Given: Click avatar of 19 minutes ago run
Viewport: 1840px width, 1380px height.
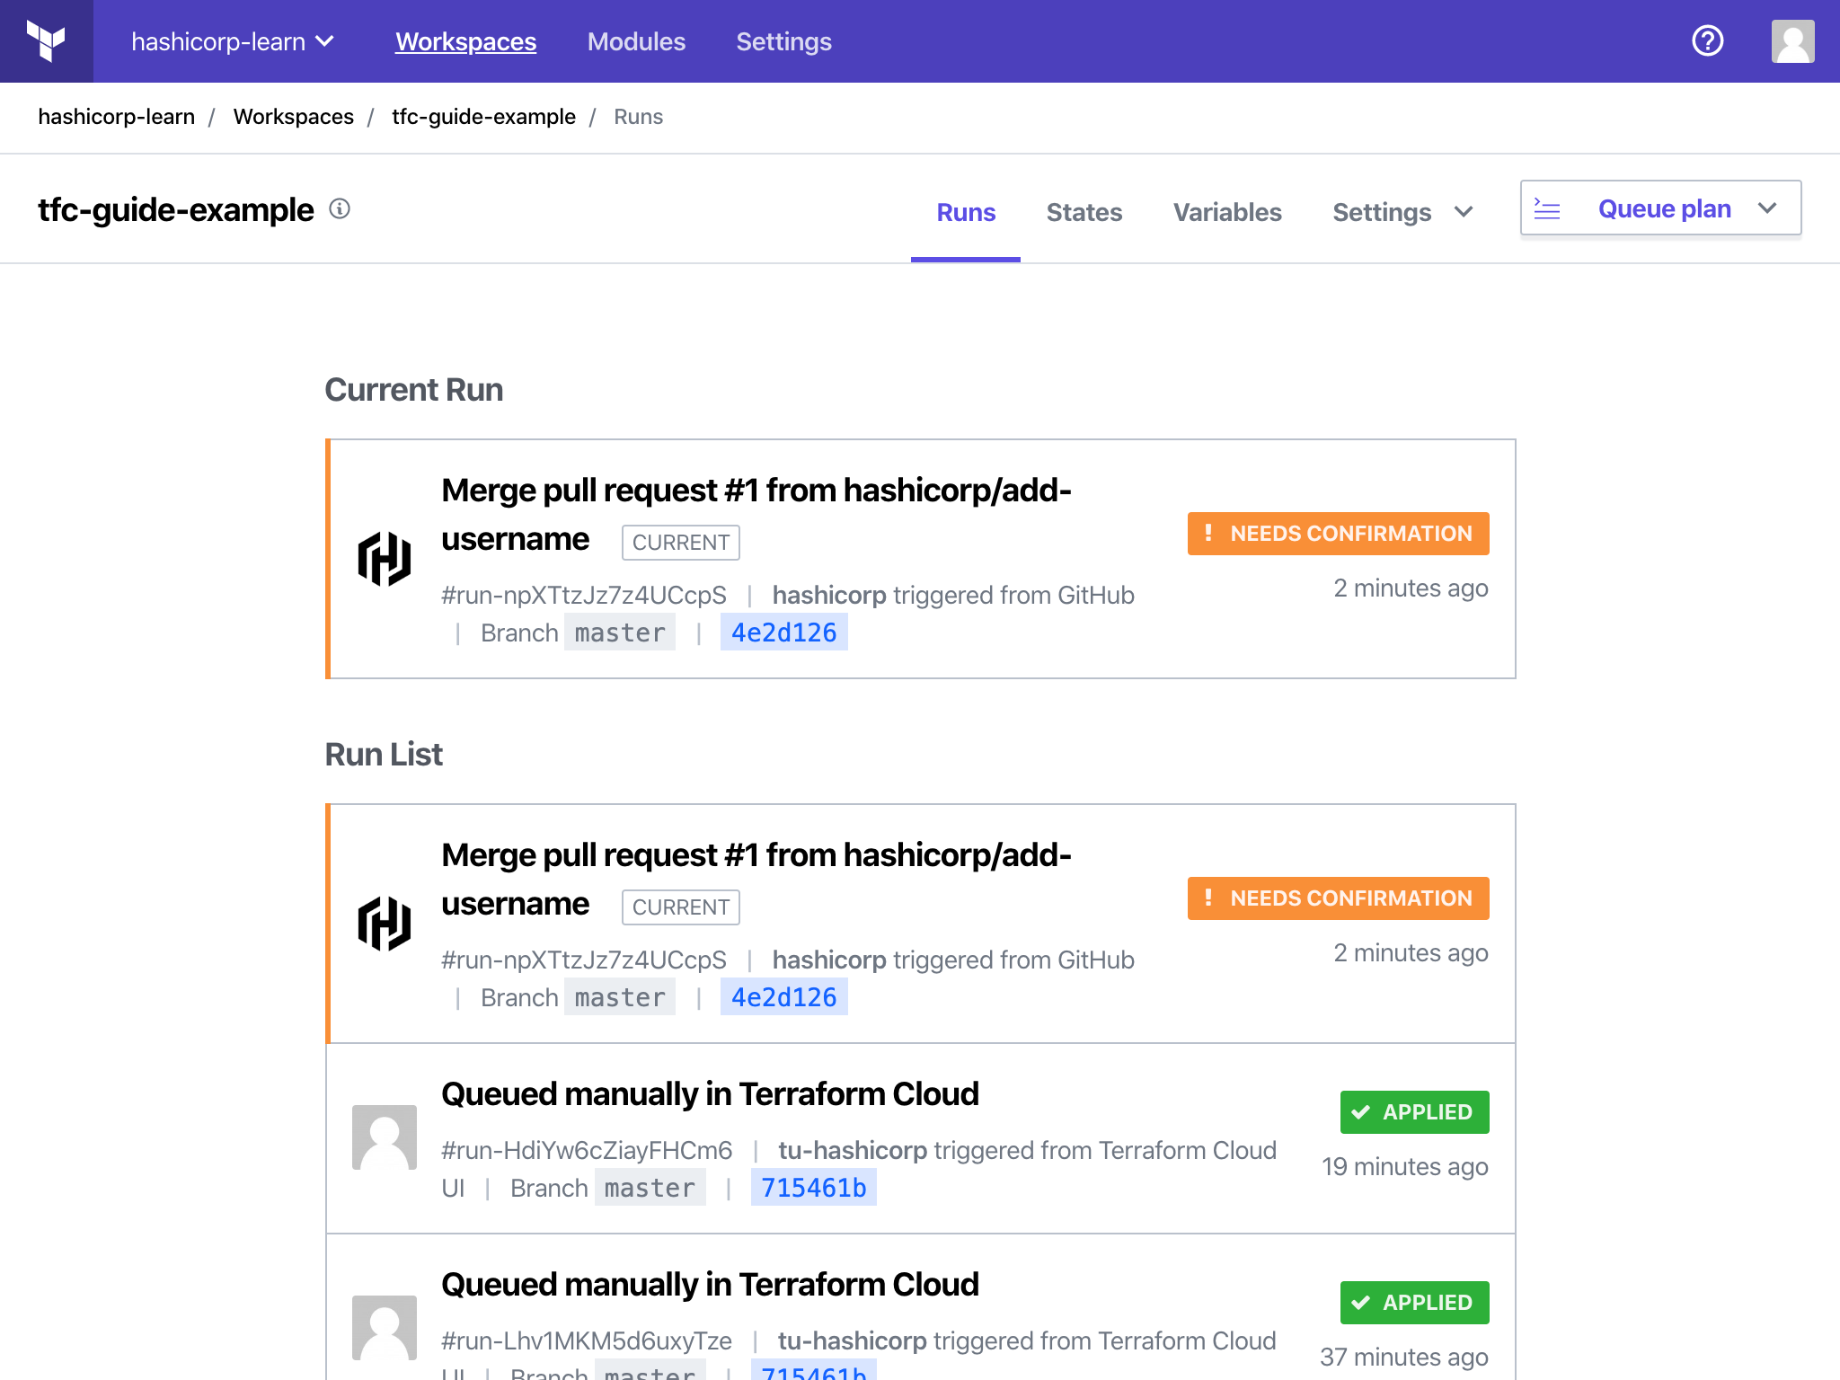Looking at the screenshot, I should 385,1137.
